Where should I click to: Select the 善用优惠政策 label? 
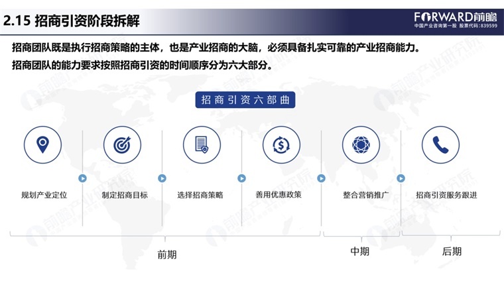coord(279,195)
